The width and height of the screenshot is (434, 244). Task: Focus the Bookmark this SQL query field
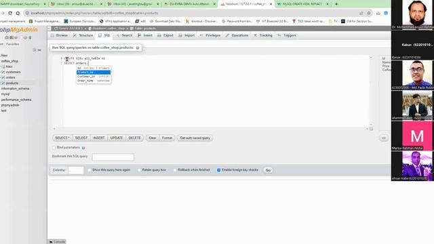coord(113,157)
